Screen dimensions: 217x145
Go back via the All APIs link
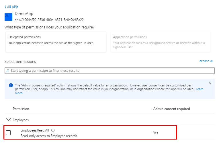(13, 7)
